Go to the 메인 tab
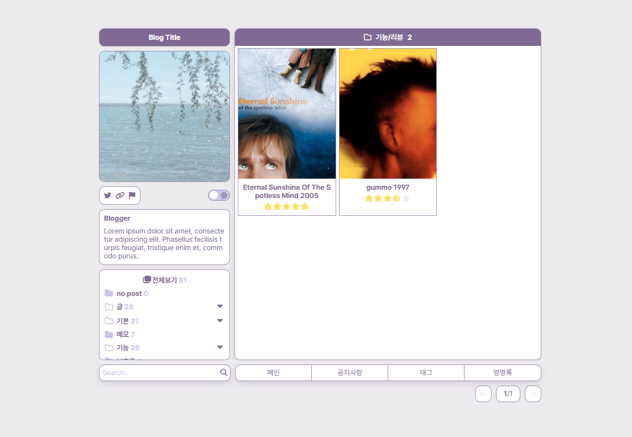This screenshot has height=437, width=632. (x=273, y=372)
